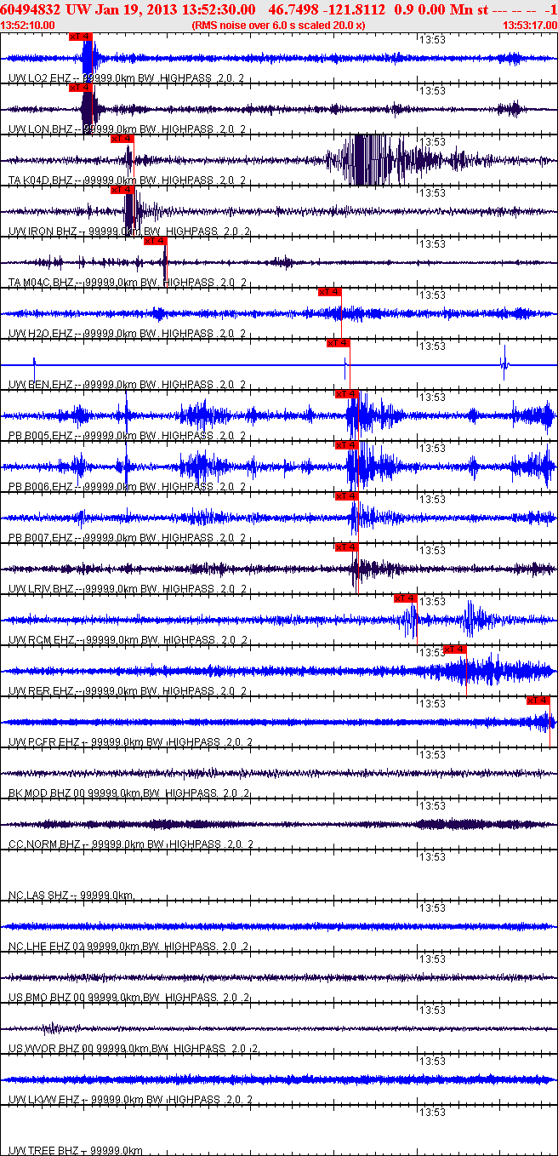
Task: Click the 'PB B006 EHZ' station label
Action: [40, 487]
